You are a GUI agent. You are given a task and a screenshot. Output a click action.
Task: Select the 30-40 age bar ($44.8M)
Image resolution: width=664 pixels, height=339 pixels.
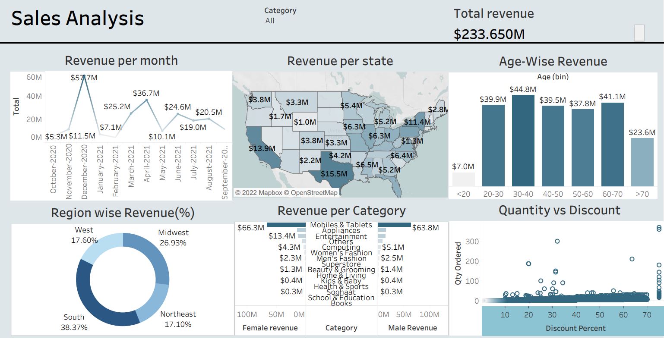[x=523, y=140]
